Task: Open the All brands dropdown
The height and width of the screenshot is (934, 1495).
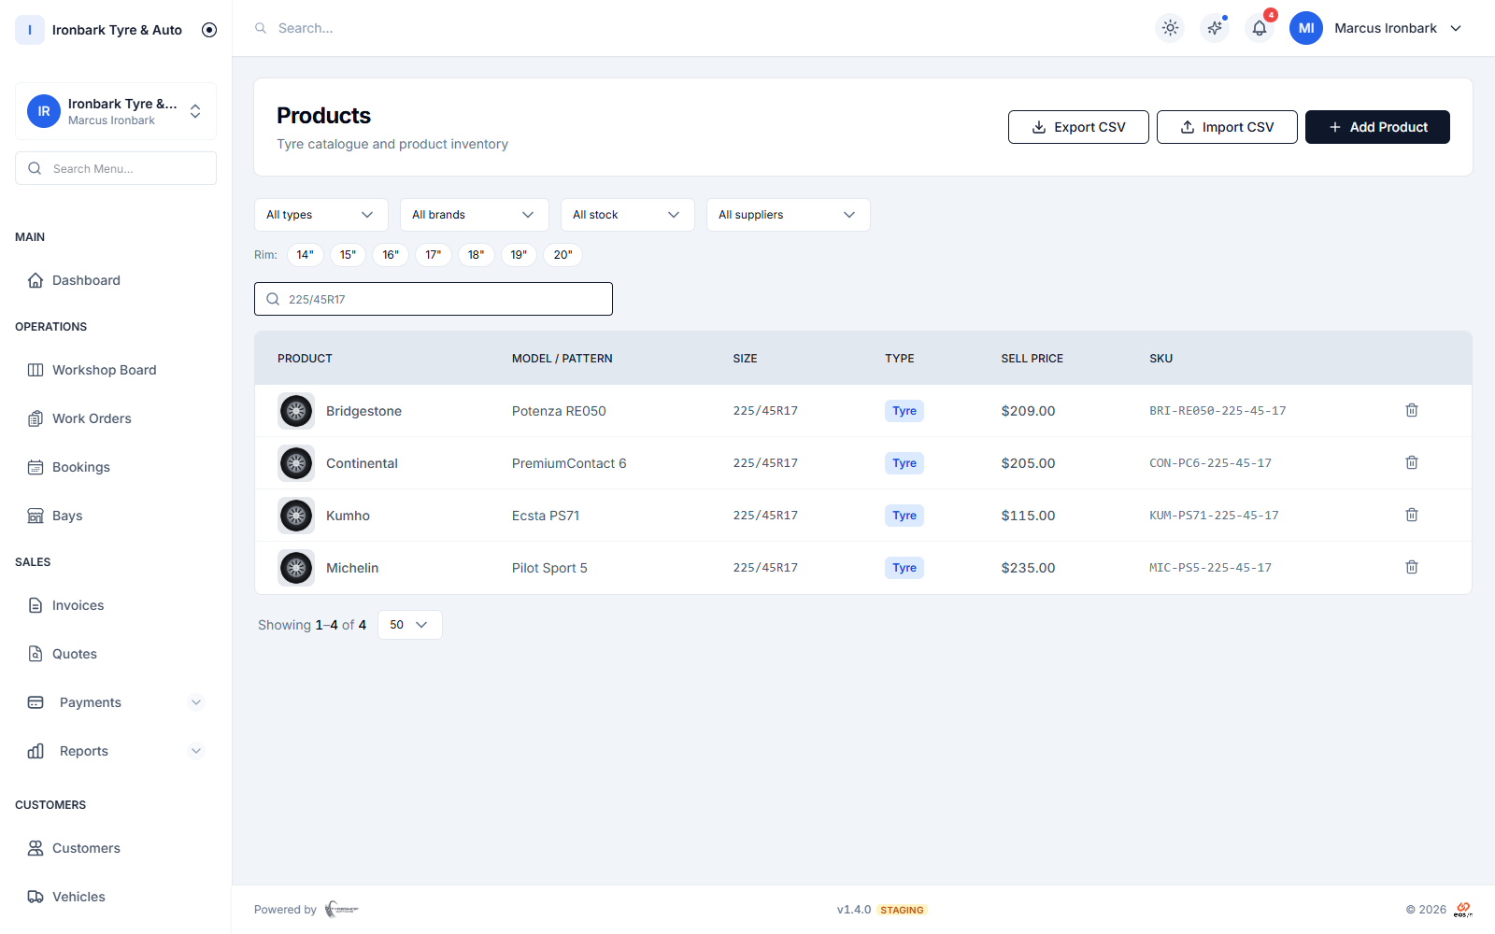Action: pos(475,215)
